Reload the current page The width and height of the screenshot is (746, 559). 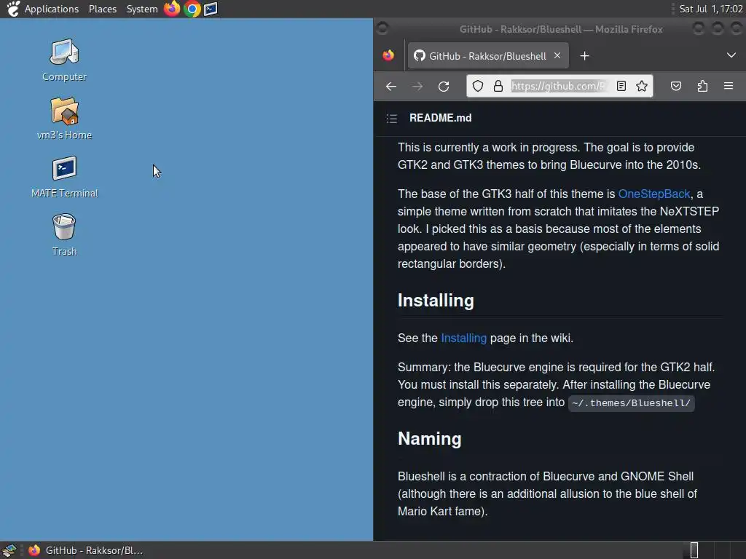click(444, 86)
